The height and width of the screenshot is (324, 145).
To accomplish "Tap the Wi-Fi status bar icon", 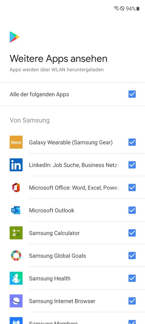I will pos(116,8).
